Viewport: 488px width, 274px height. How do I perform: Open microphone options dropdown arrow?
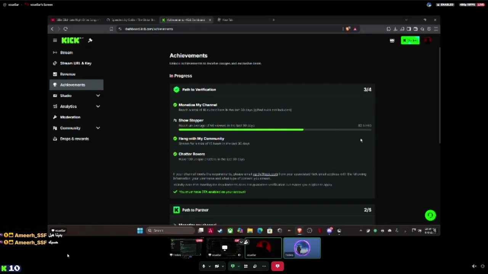pos(209,266)
